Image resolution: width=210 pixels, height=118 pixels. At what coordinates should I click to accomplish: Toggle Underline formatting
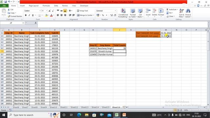33,15
